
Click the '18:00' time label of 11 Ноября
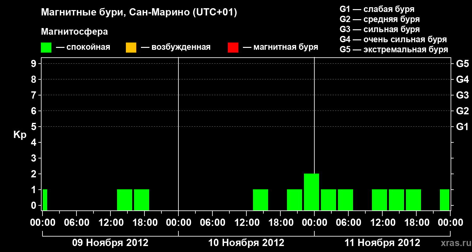point(416,222)
